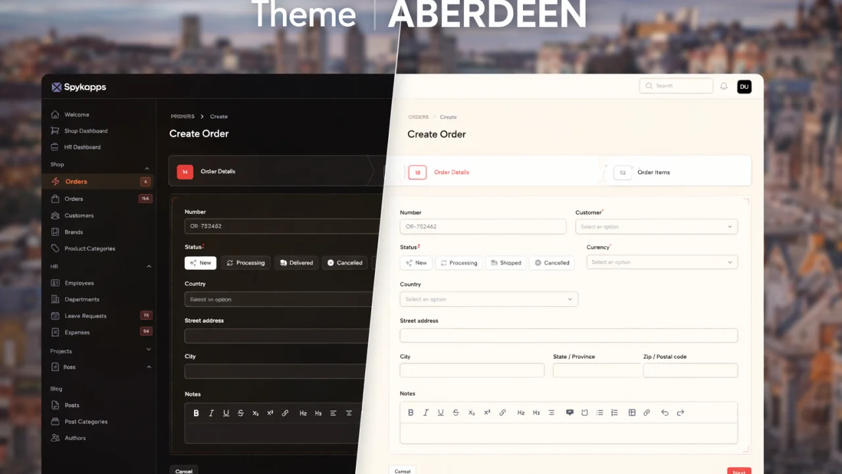Switch to the Order Items step

(x=653, y=172)
